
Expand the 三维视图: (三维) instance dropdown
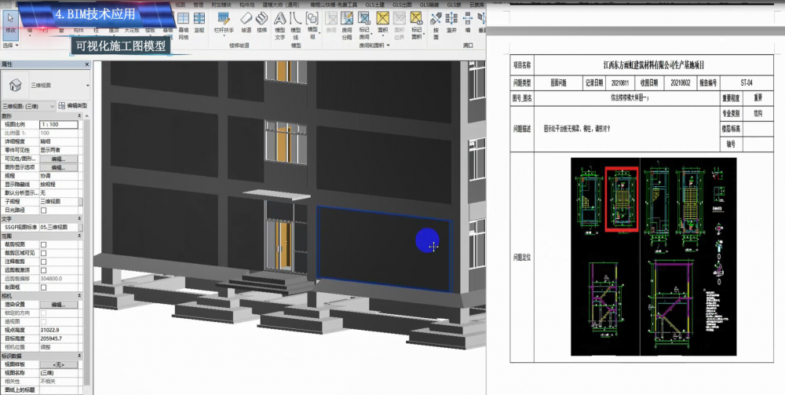point(53,105)
